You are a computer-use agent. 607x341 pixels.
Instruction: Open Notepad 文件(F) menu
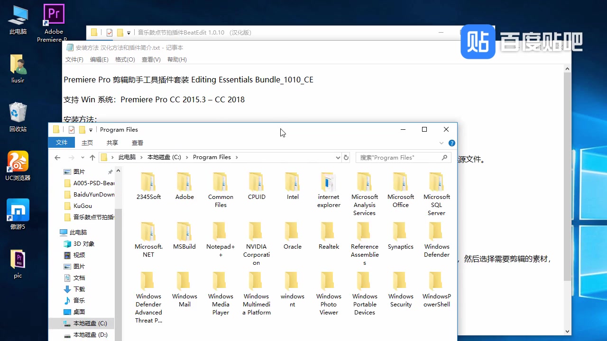[74, 60]
